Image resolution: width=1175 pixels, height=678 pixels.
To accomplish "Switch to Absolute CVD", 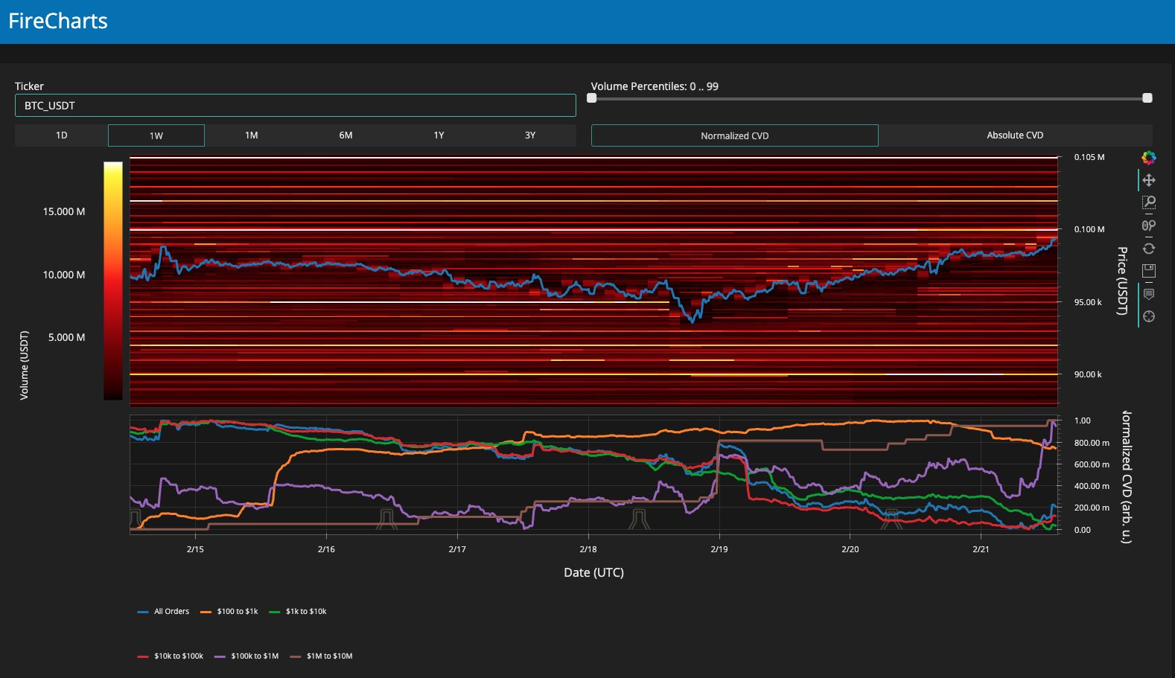I will click(1015, 135).
